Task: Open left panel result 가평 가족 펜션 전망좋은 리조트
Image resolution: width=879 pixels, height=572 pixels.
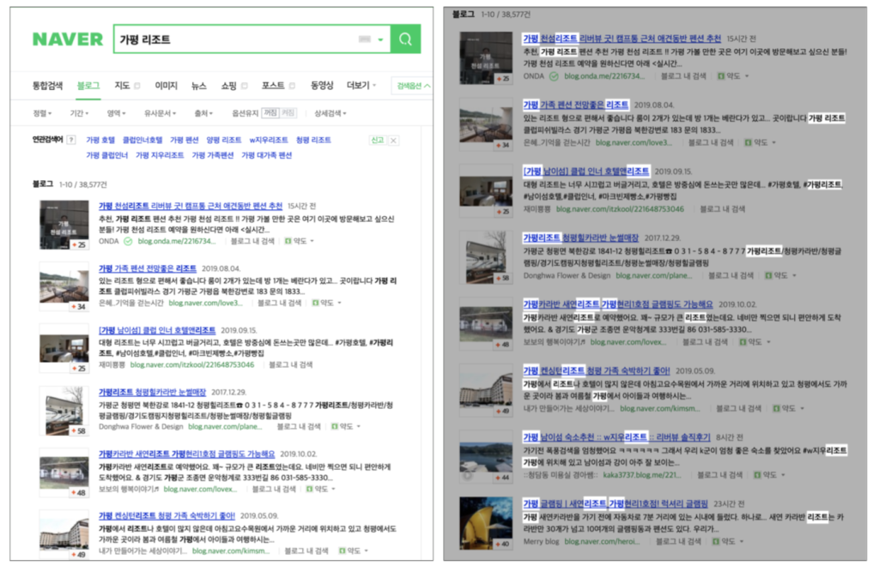Action: coord(148,269)
